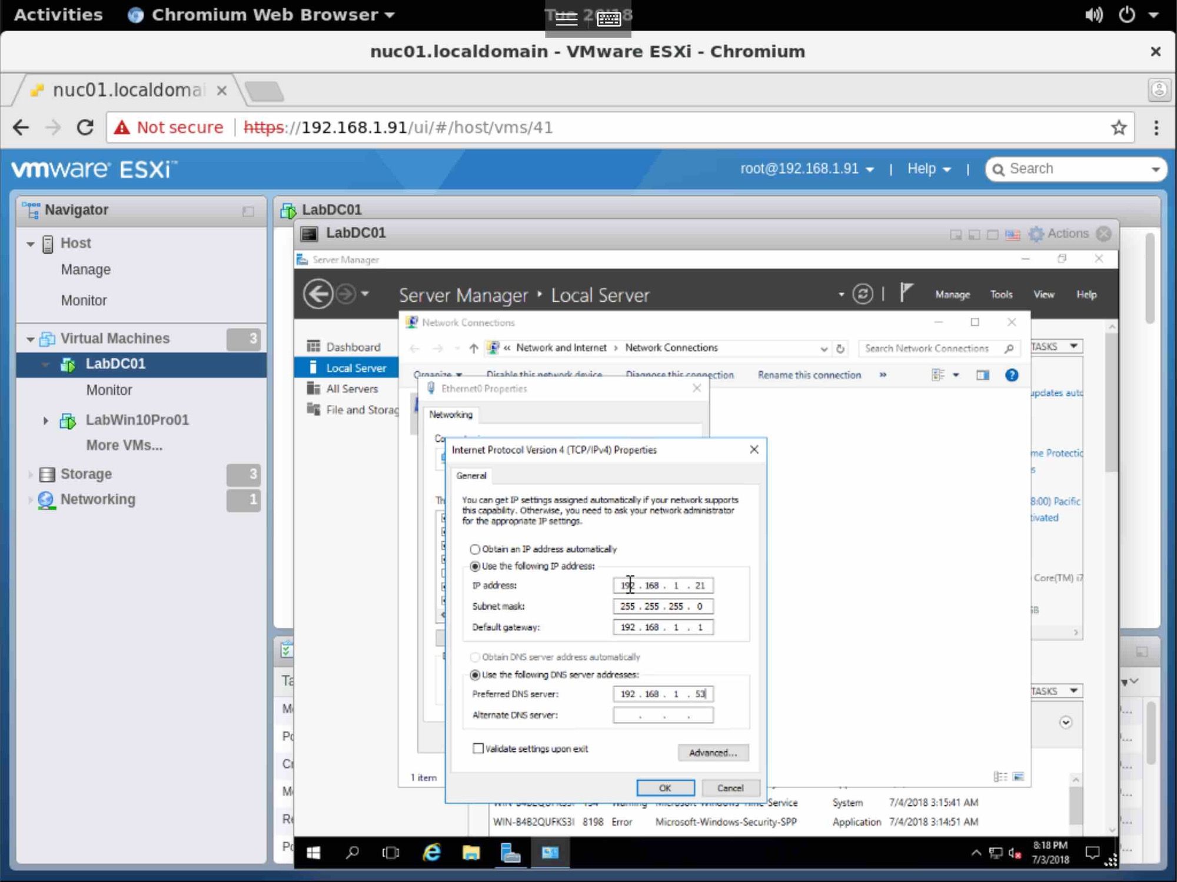Viewport: 1177px width, 882px height.
Task: Open the Server Manager Help menu
Action: [1086, 295]
